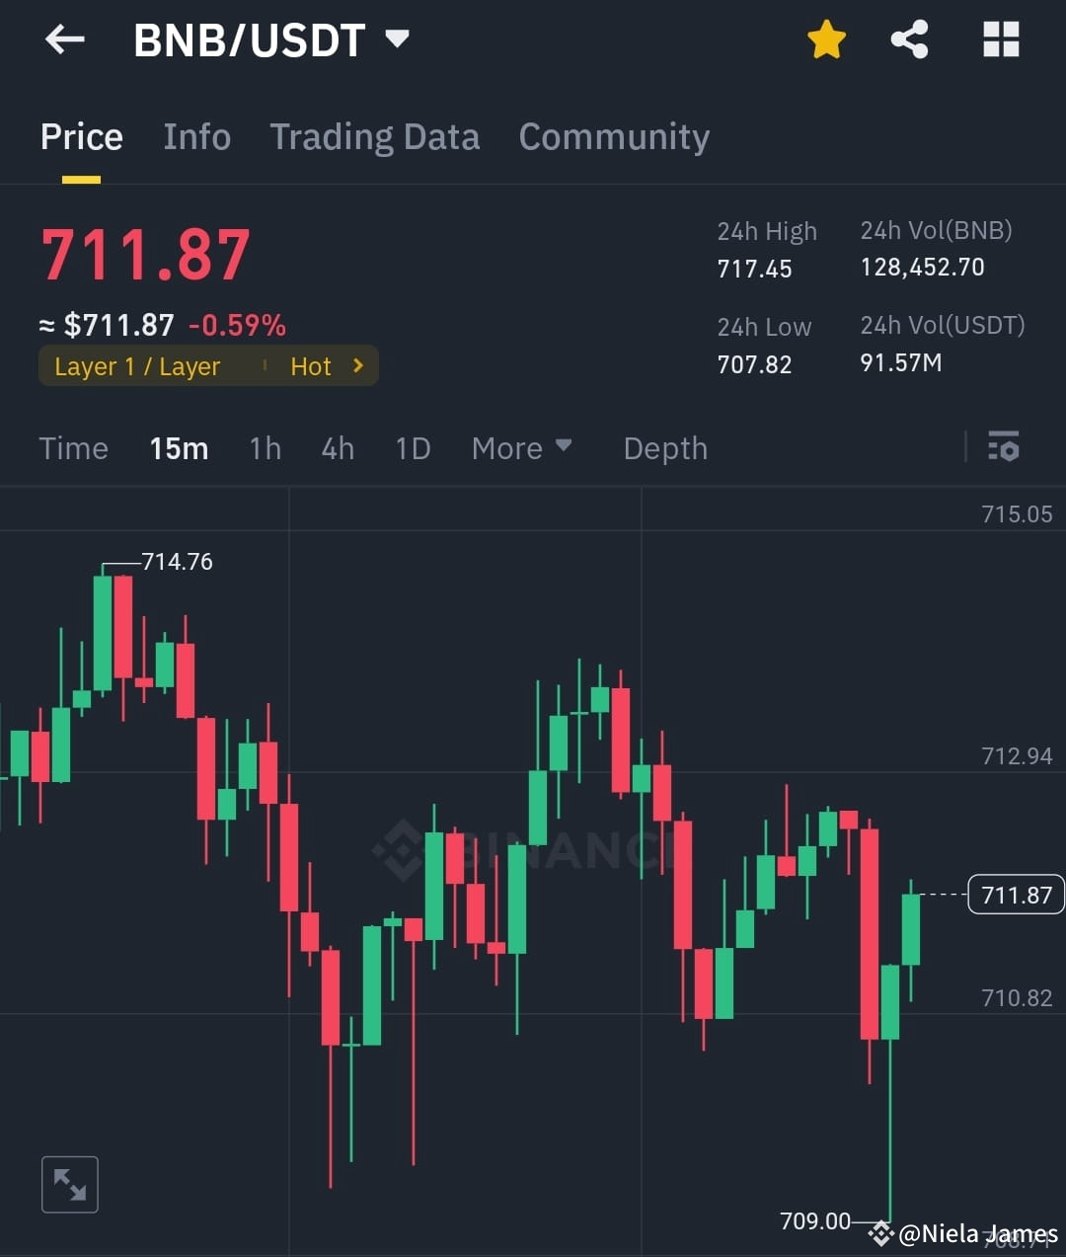View the Community tab
Screen dimensions: 1066x1257
click(x=614, y=137)
